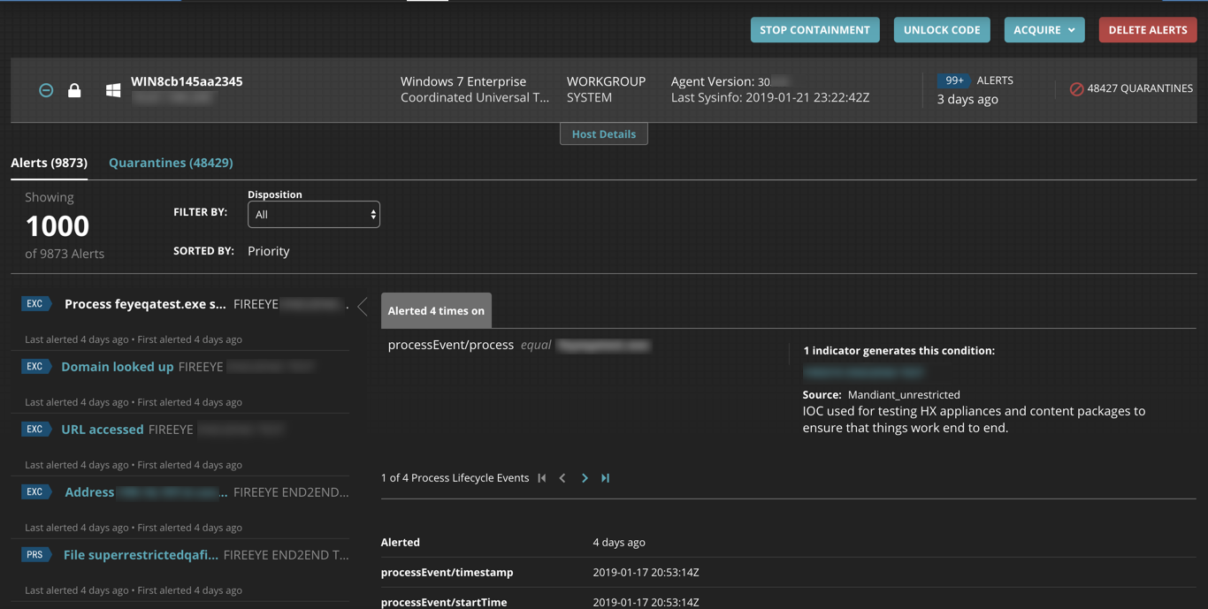Open the Disposition filter dropdown

click(314, 215)
